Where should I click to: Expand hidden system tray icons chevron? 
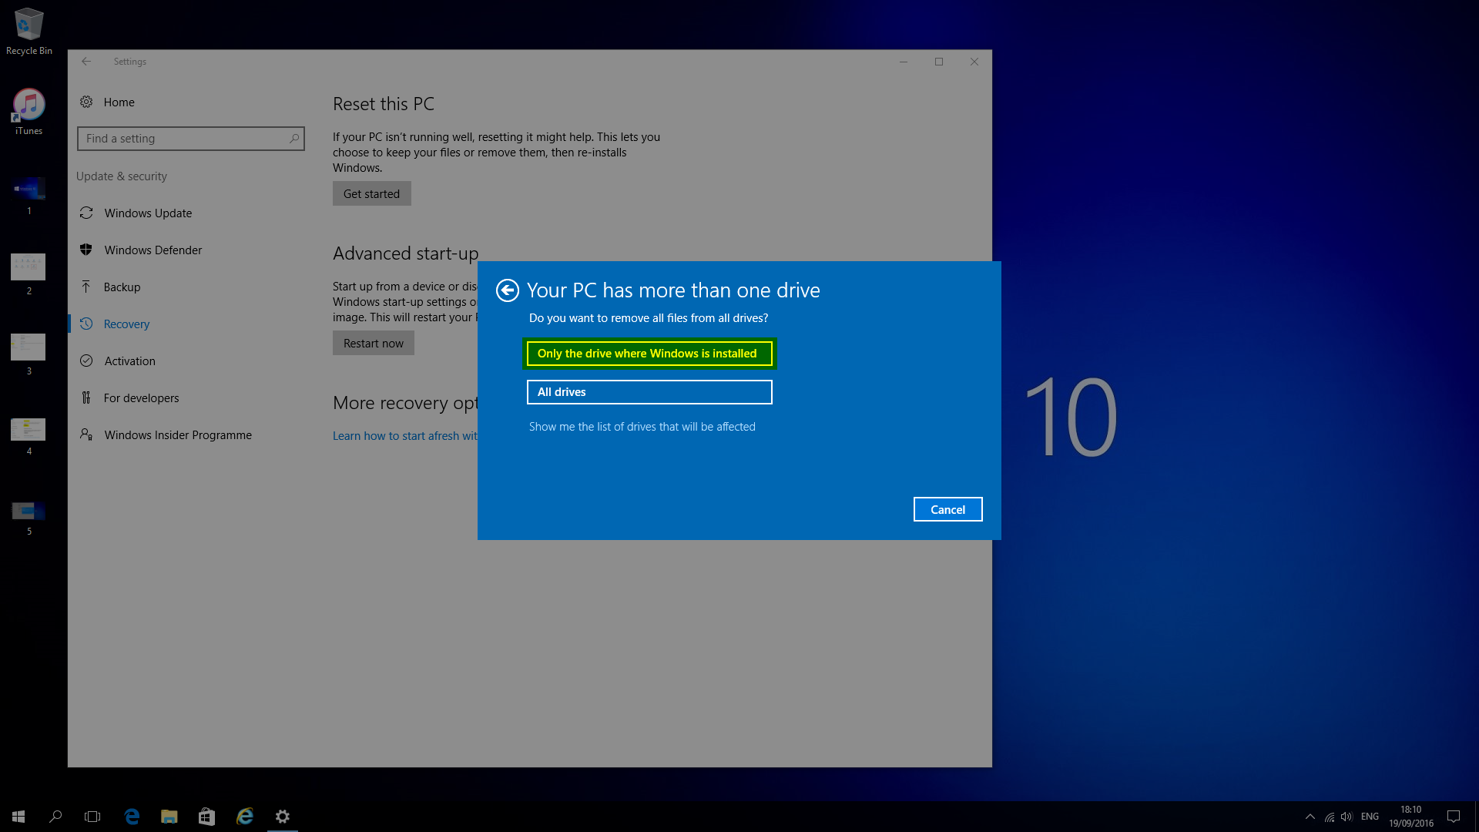(x=1310, y=817)
